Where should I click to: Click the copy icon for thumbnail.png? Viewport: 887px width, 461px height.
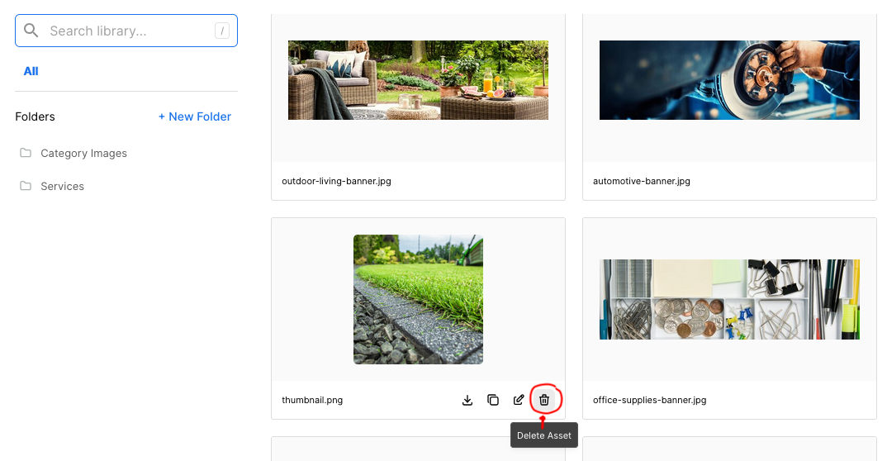[493, 400]
